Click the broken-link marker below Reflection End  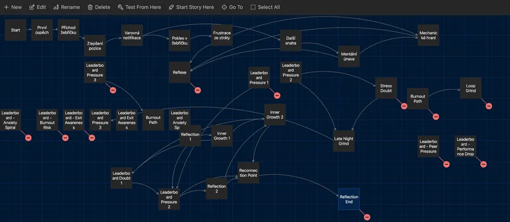click(367, 217)
